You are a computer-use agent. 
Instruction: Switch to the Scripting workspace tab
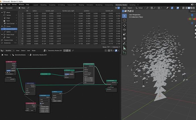coord(132,5)
